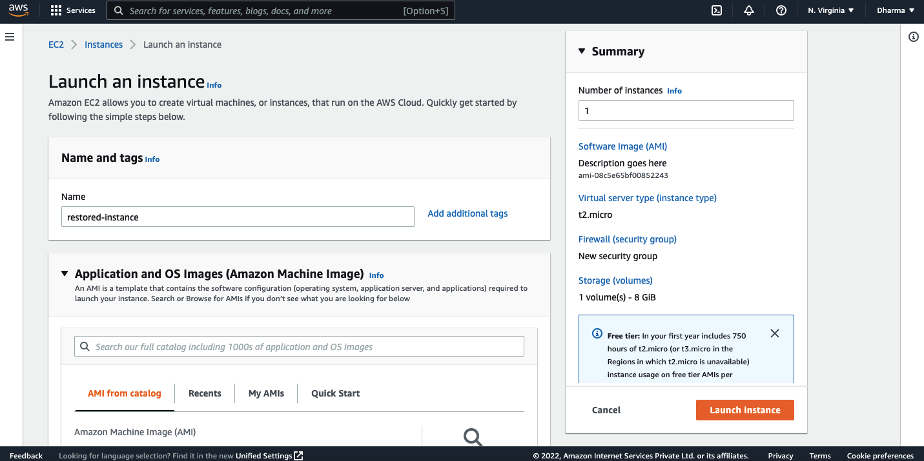Focus the AMI catalog search box

click(299, 346)
